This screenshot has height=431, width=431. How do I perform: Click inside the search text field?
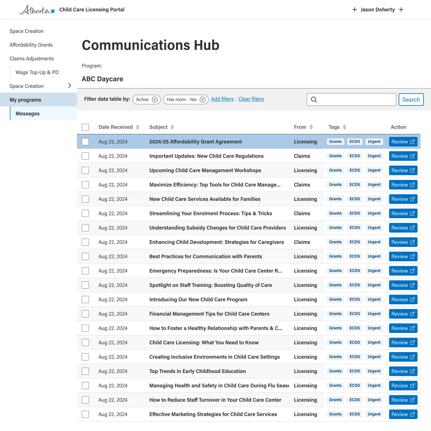tap(351, 100)
